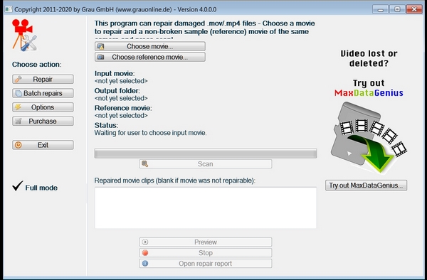Click the Reference movie label
The height and width of the screenshot is (280, 427).
coord(123,108)
